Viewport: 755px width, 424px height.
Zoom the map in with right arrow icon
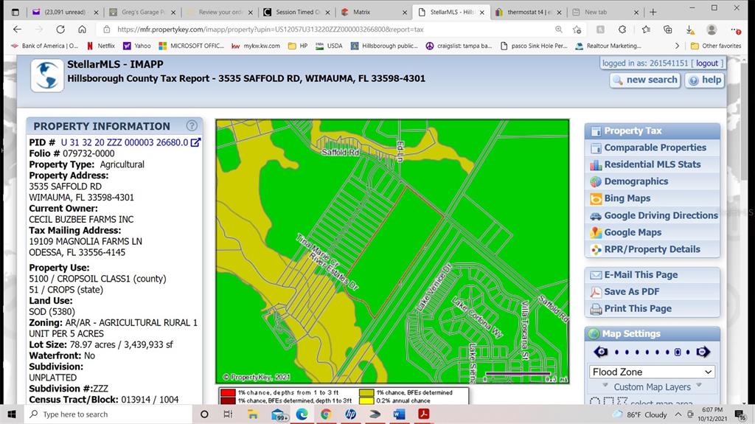coord(703,352)
